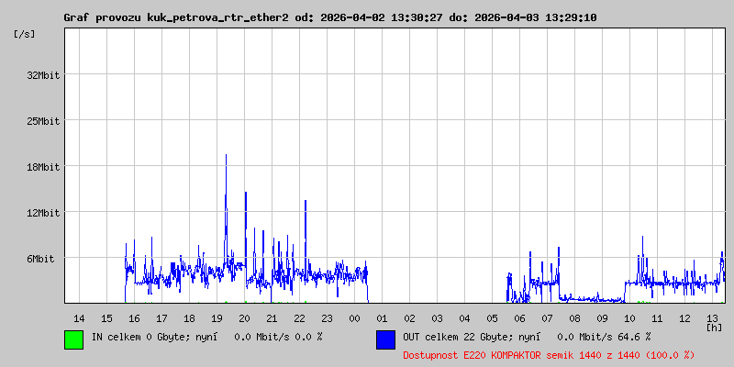Click hour marker 00 on the time axis
The width and height of the screenshot is (734, 367).
point(354,317)
